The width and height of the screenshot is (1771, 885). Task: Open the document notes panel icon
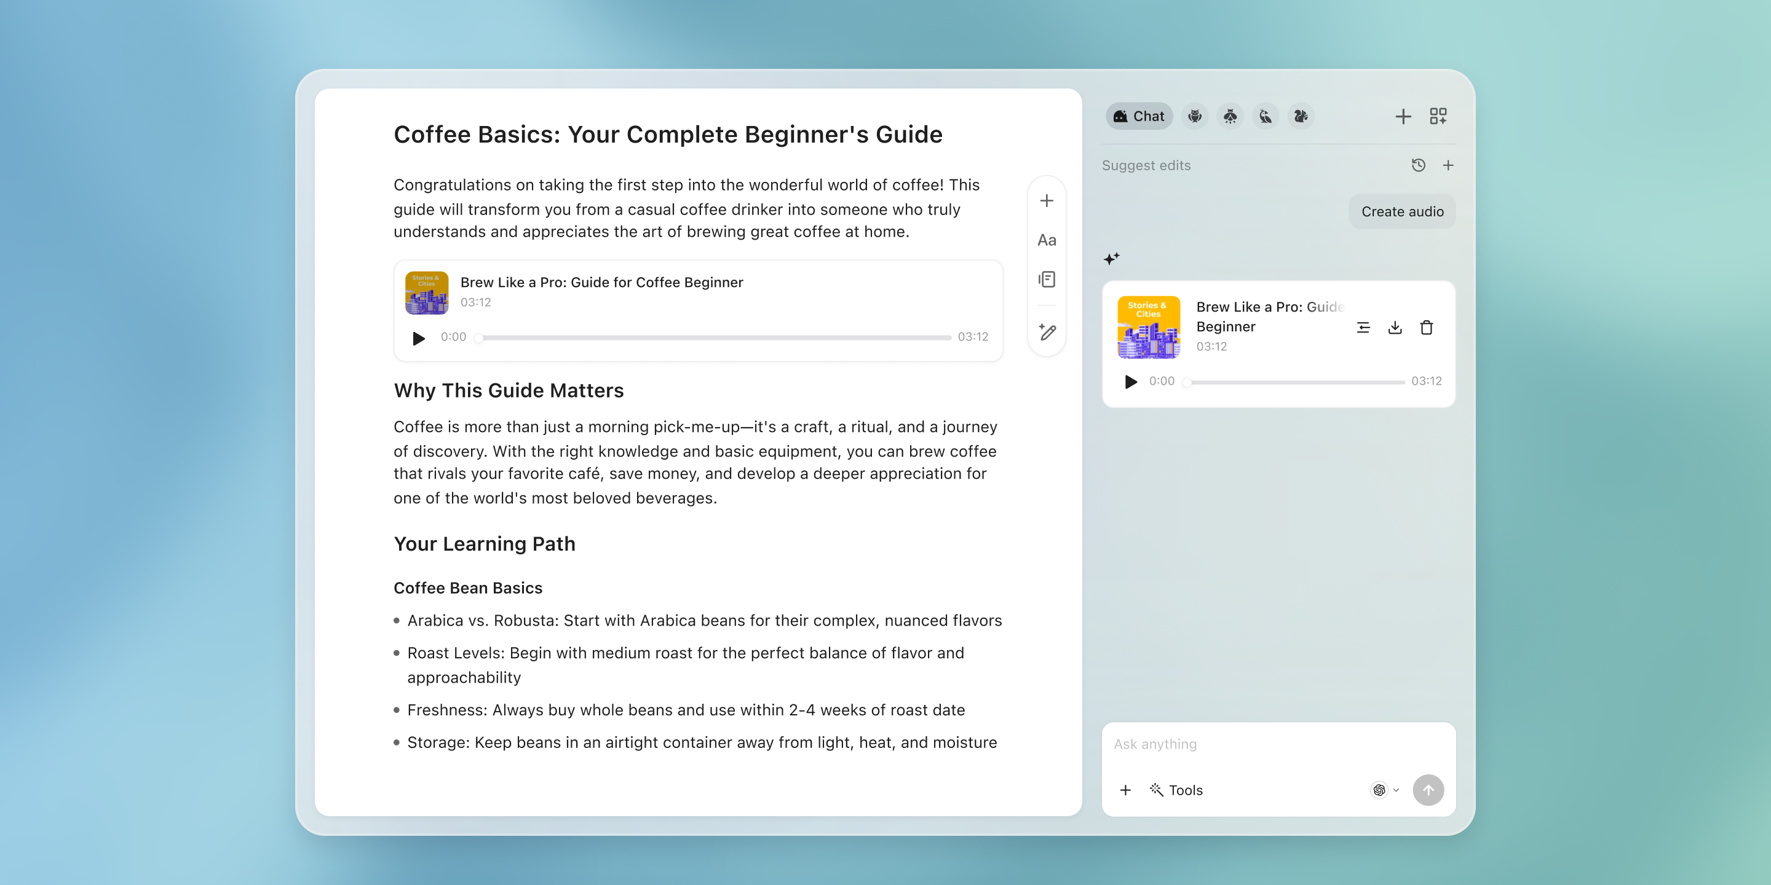click(1047, 279)
